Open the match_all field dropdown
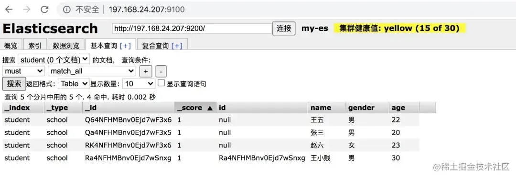 92,71
